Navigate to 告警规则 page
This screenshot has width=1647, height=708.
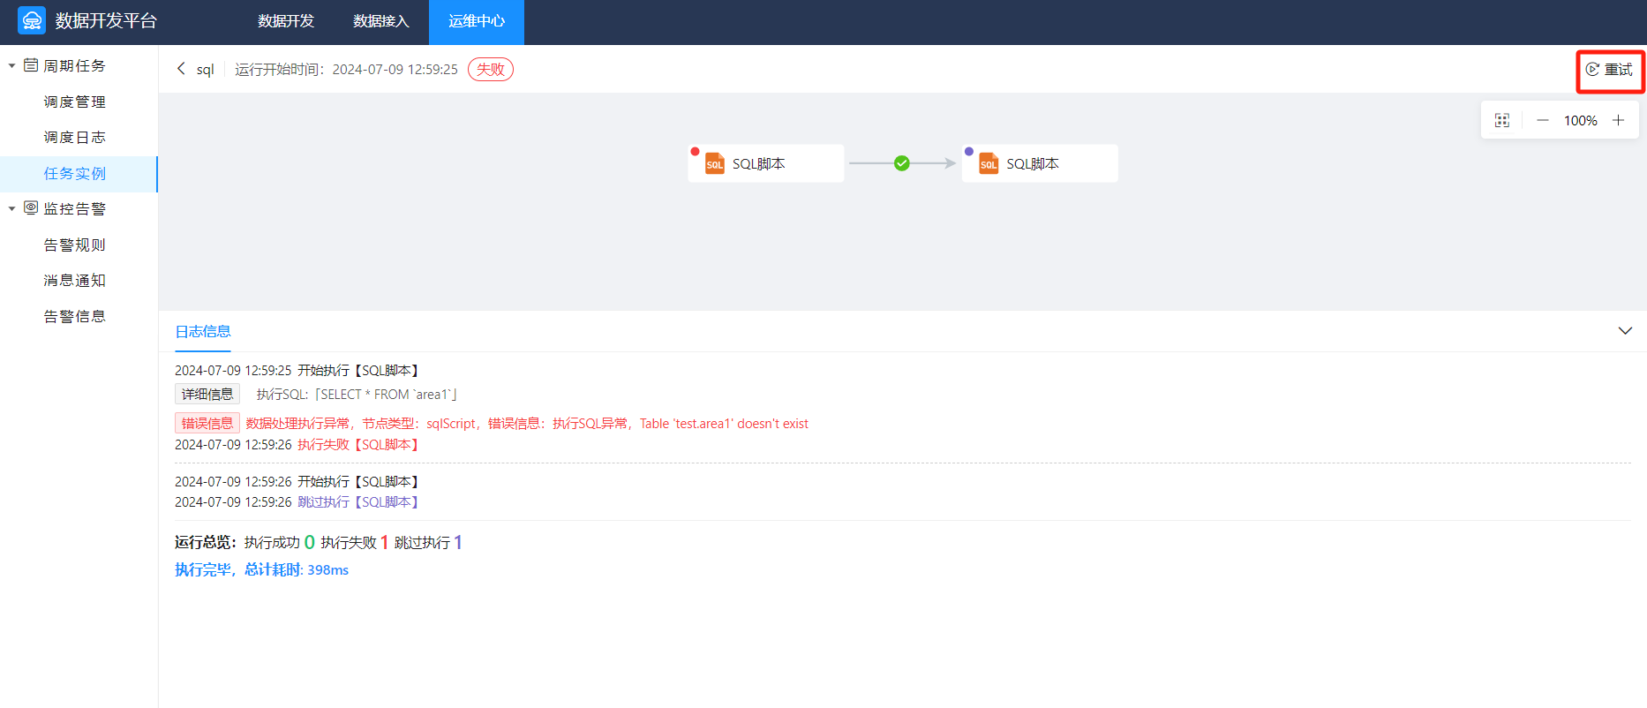pos(75,245)
